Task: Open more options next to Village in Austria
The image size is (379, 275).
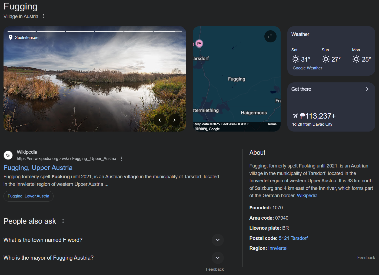Action: pos(44,16)
